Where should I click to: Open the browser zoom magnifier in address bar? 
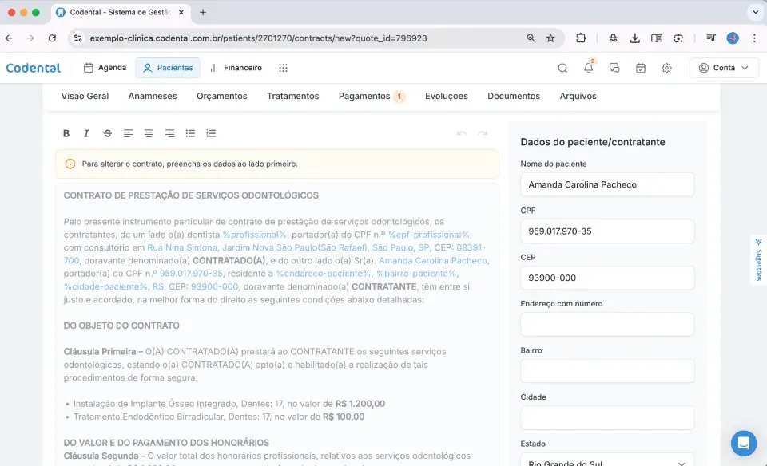(531, 38)
